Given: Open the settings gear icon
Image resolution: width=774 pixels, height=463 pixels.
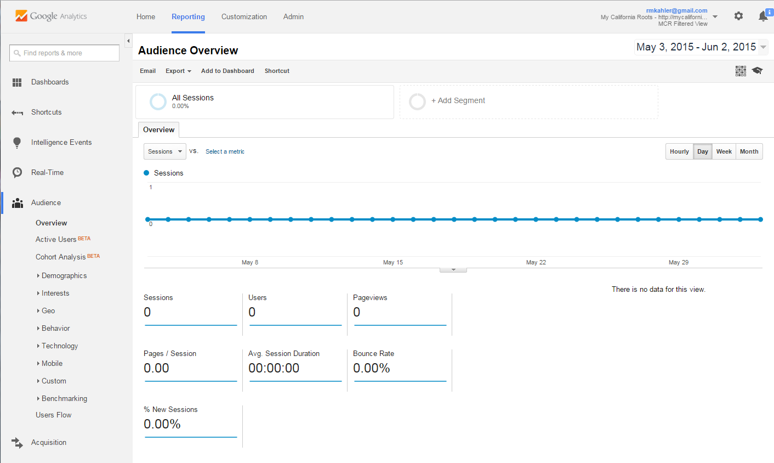Looking at the screenshot, I should point(738,16).
